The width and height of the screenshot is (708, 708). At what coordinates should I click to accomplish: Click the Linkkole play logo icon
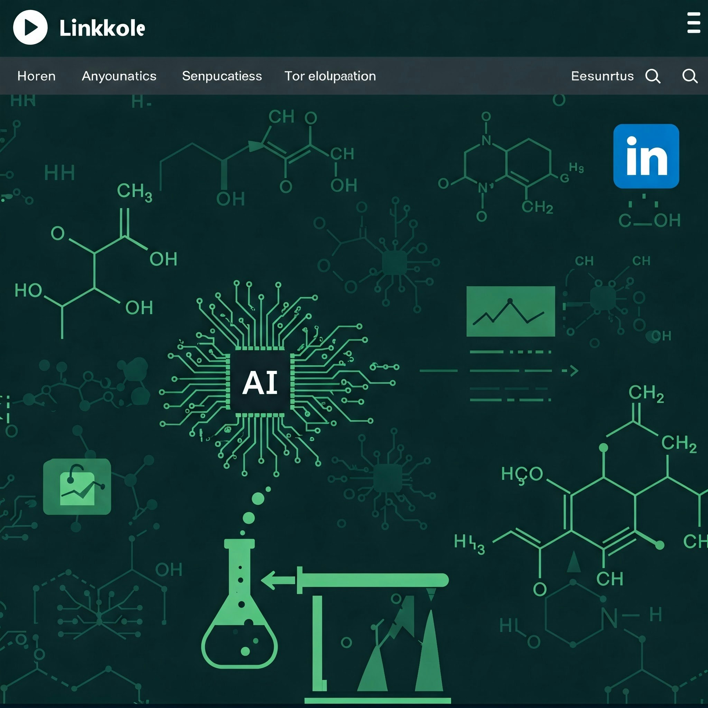coord(30,28)
